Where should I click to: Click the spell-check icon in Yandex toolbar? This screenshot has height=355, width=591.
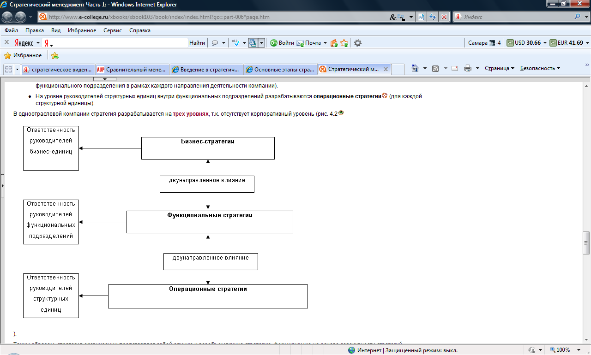235,43
